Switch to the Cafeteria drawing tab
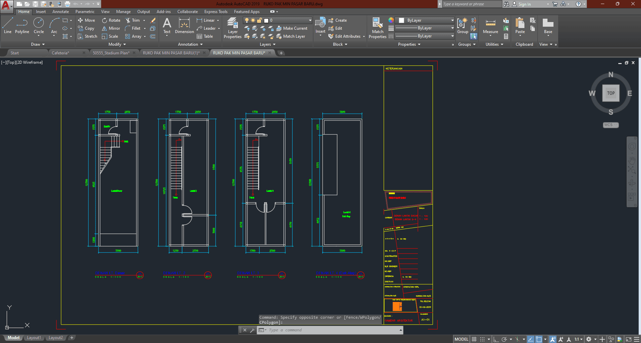641x343 pixels. 60,53
